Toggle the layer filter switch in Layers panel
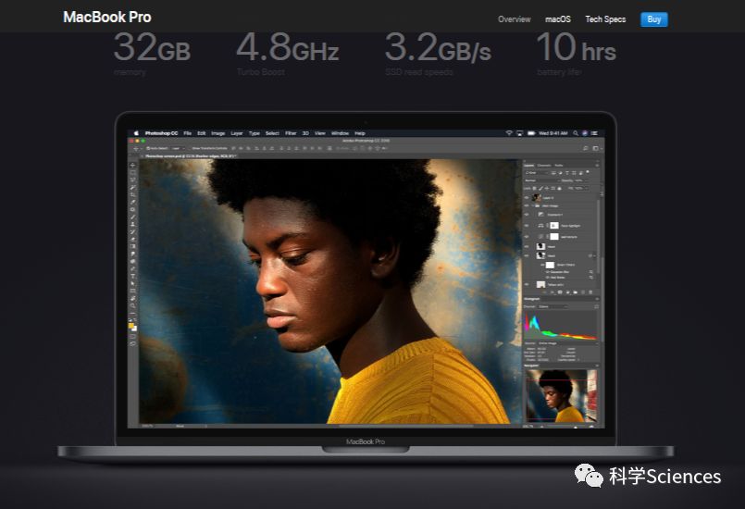The width and height of the screenshot is (745, 509). [x=588, y=171]
